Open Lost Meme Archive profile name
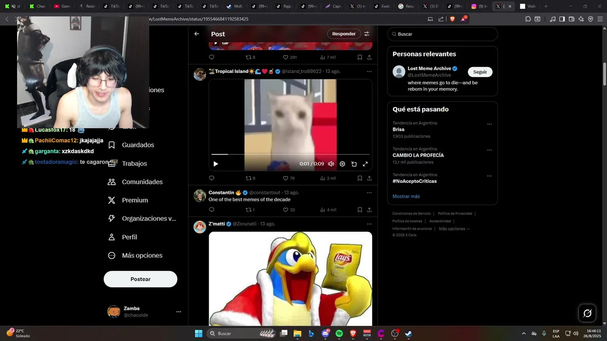 point(429,69)
